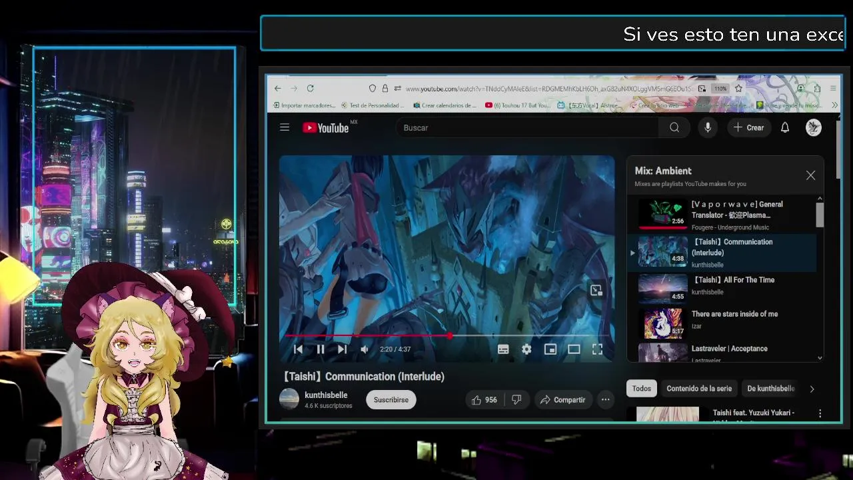Open the Crear create button
This screenshot has width=853, height=480.
[748, 127]
